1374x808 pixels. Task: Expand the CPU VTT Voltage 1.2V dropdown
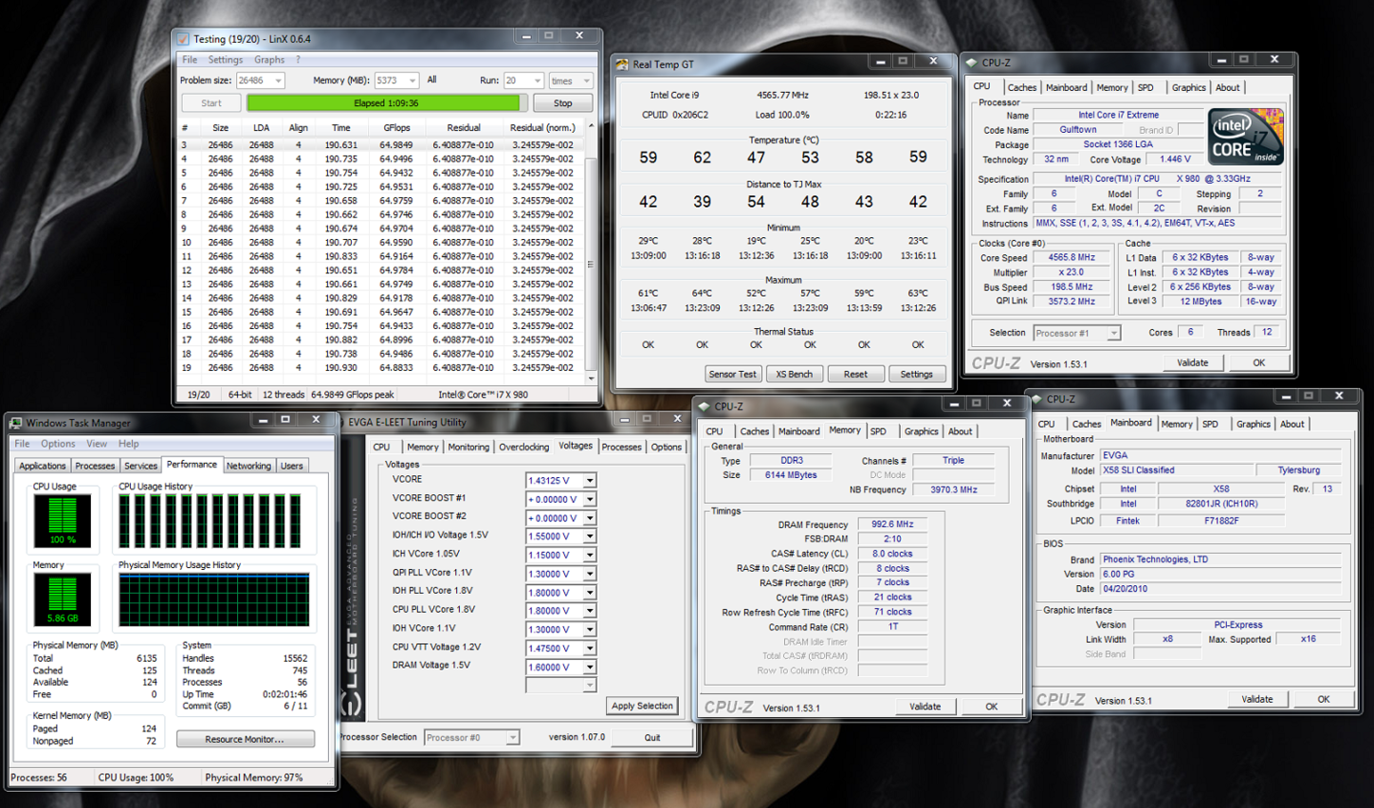click(x=589, y=648)
